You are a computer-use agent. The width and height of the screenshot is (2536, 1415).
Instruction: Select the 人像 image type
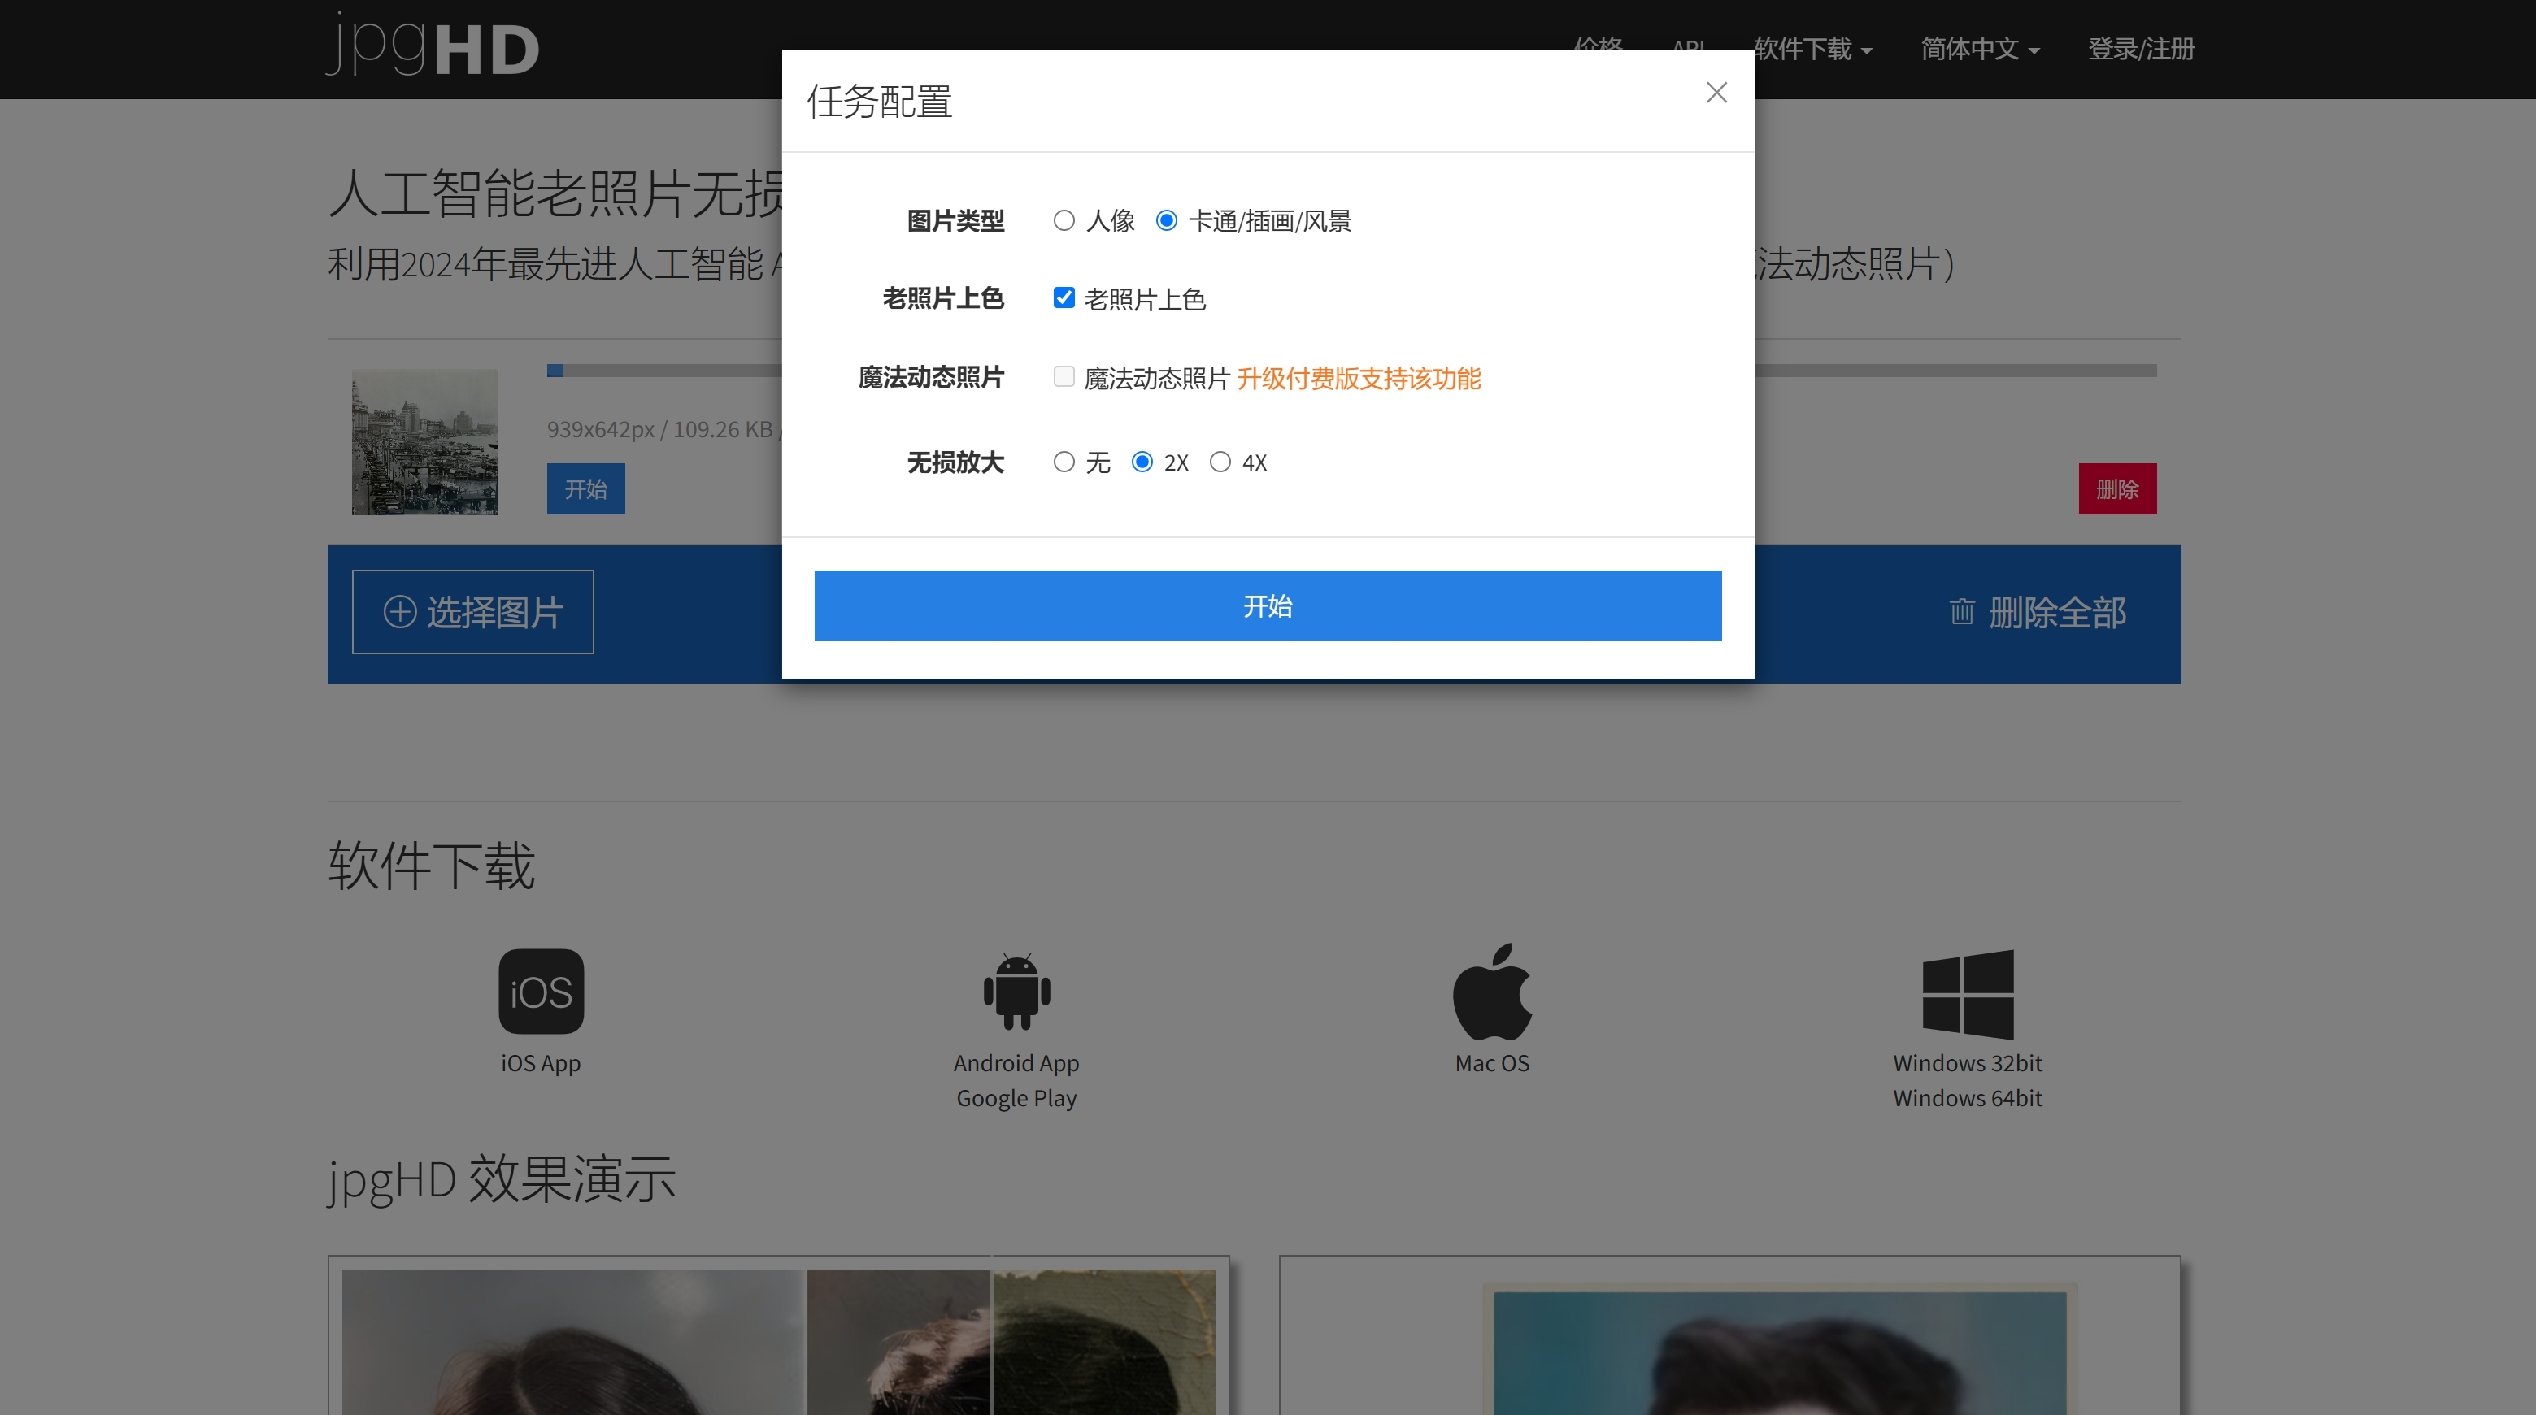point(1064,220)
